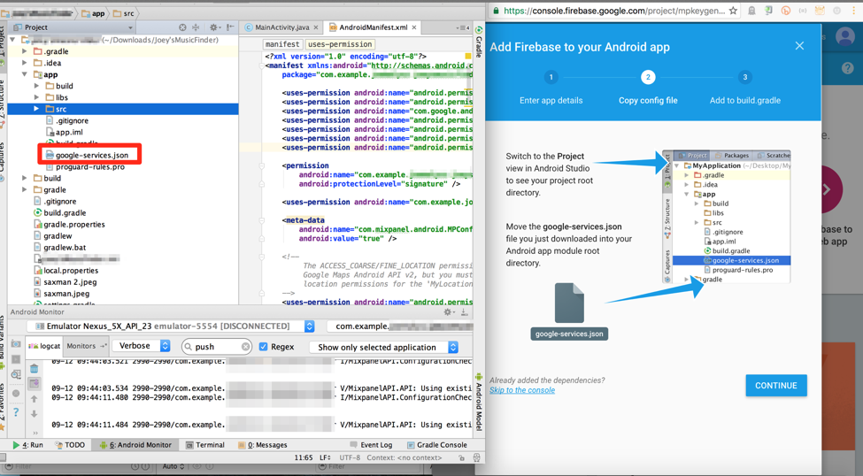Click the scroll-from-source target icon in Project panel
The height and width of the screenshot is (476, 863).
pos(182,27)
